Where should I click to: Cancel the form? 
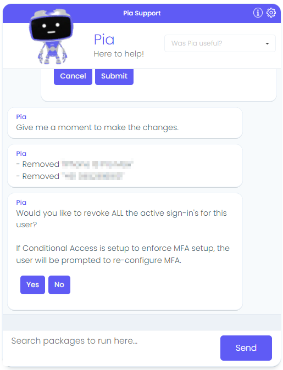73,76
